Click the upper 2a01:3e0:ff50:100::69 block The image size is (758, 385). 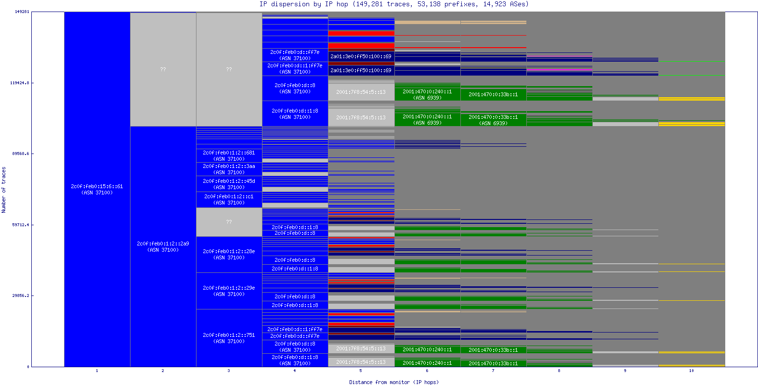[361, 56]
